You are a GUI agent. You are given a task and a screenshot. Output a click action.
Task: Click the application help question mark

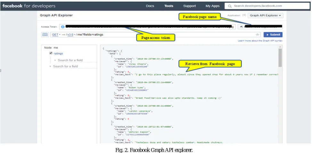(x=244, y=15)
